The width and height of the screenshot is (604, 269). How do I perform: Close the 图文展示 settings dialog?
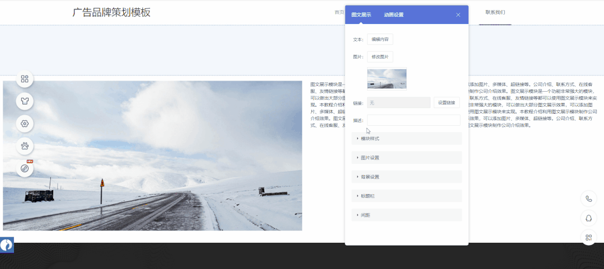pyautogui.click(x=458, y=15)
